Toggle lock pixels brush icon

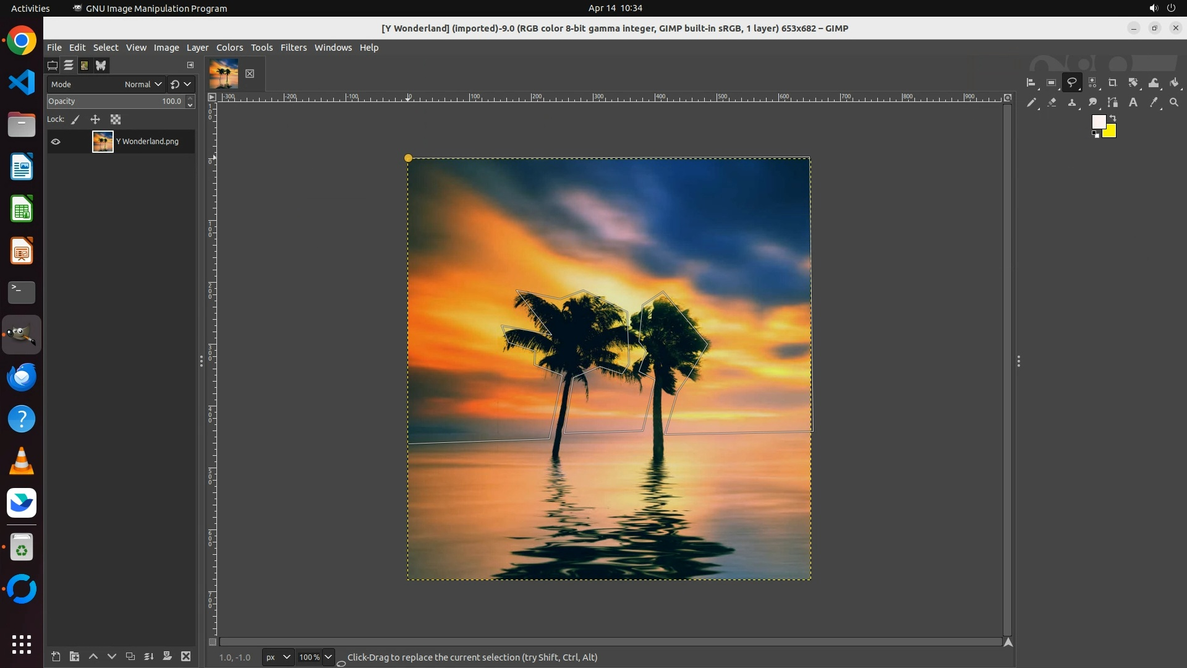(x=75, y=120)
